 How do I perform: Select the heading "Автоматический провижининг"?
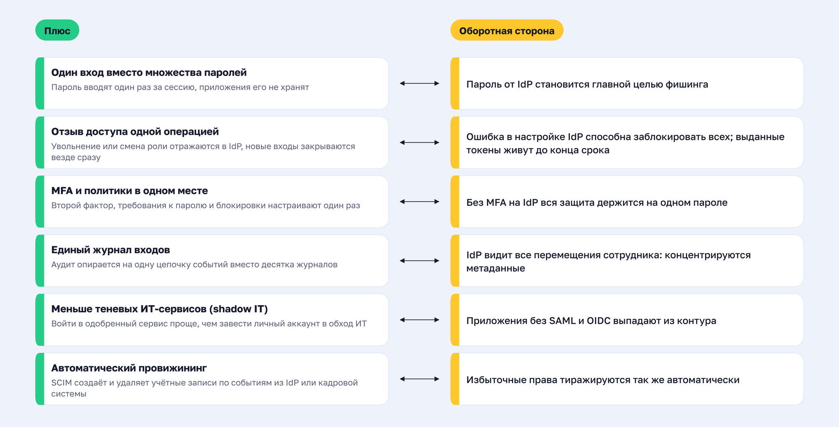pos(129,368)
